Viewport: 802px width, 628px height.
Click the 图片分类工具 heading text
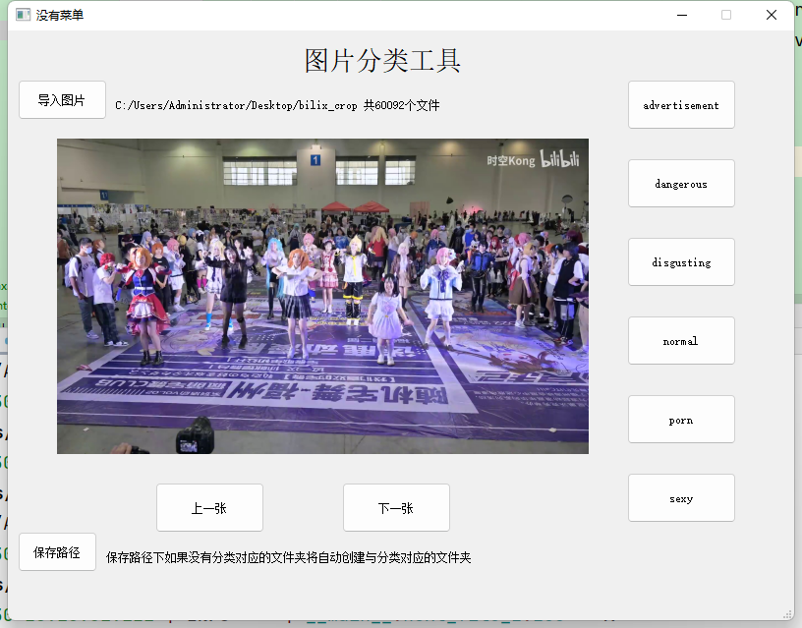pyautogui.click(x=382, y=60)
